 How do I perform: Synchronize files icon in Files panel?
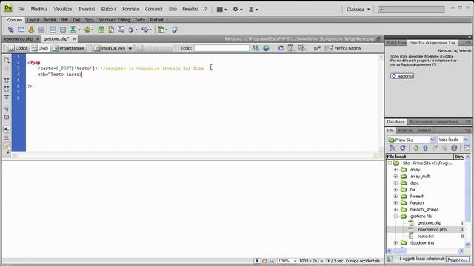coord(454,148)
